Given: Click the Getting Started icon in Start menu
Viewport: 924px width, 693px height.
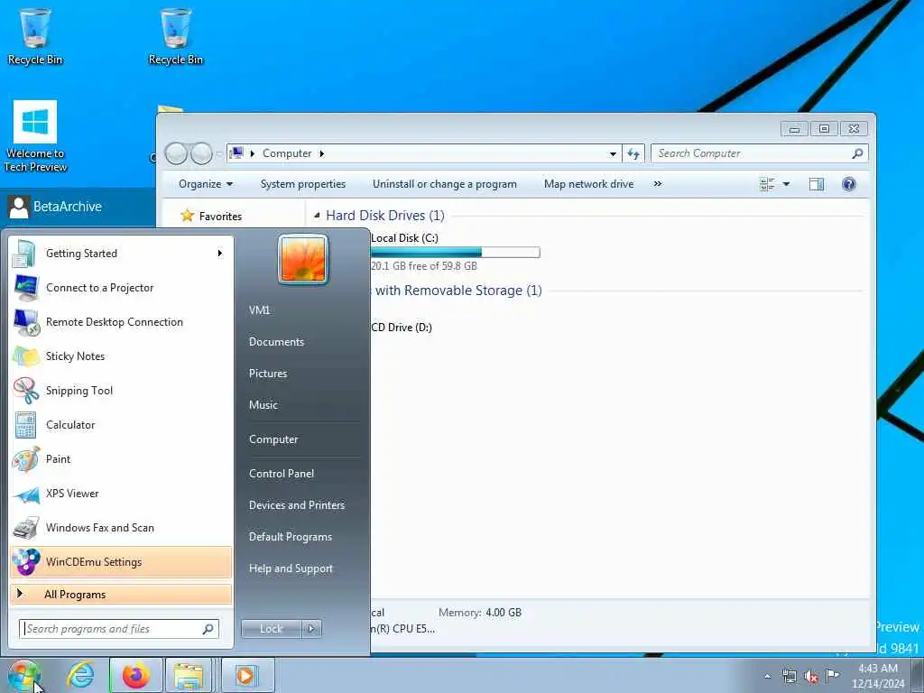Looking at the screenshot, I should [x=24, y=254].
